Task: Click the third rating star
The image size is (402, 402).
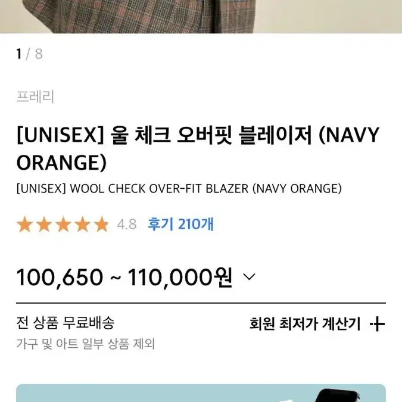Action: (x=63, y=225)
